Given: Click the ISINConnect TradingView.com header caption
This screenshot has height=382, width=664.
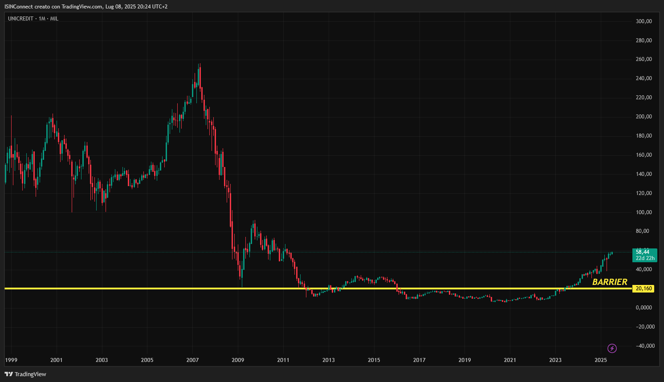Looking at the screenshot, I should [86, 7].
